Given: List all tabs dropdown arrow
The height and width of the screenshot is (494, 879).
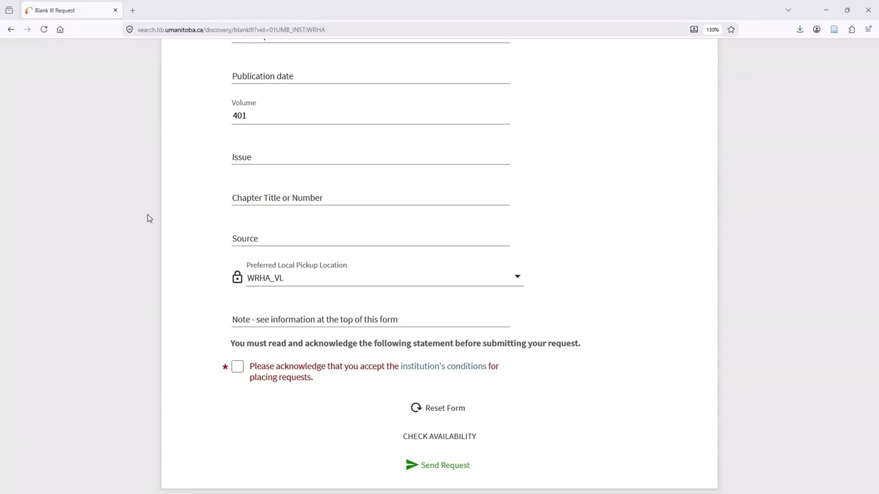Looking at the screenshot, I should pyautogui.click(x=788, y=10).
